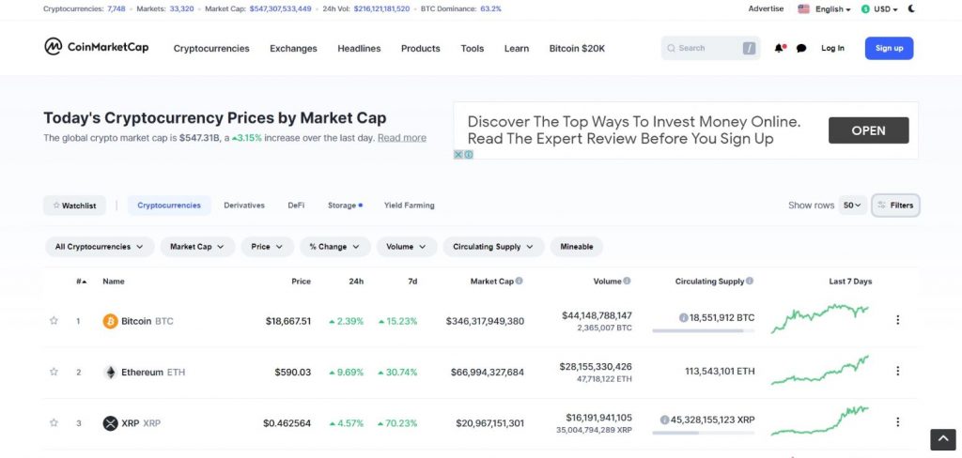962x458 pixels.
Task: Open the notifications bell icon
Action: click(779, 48)
